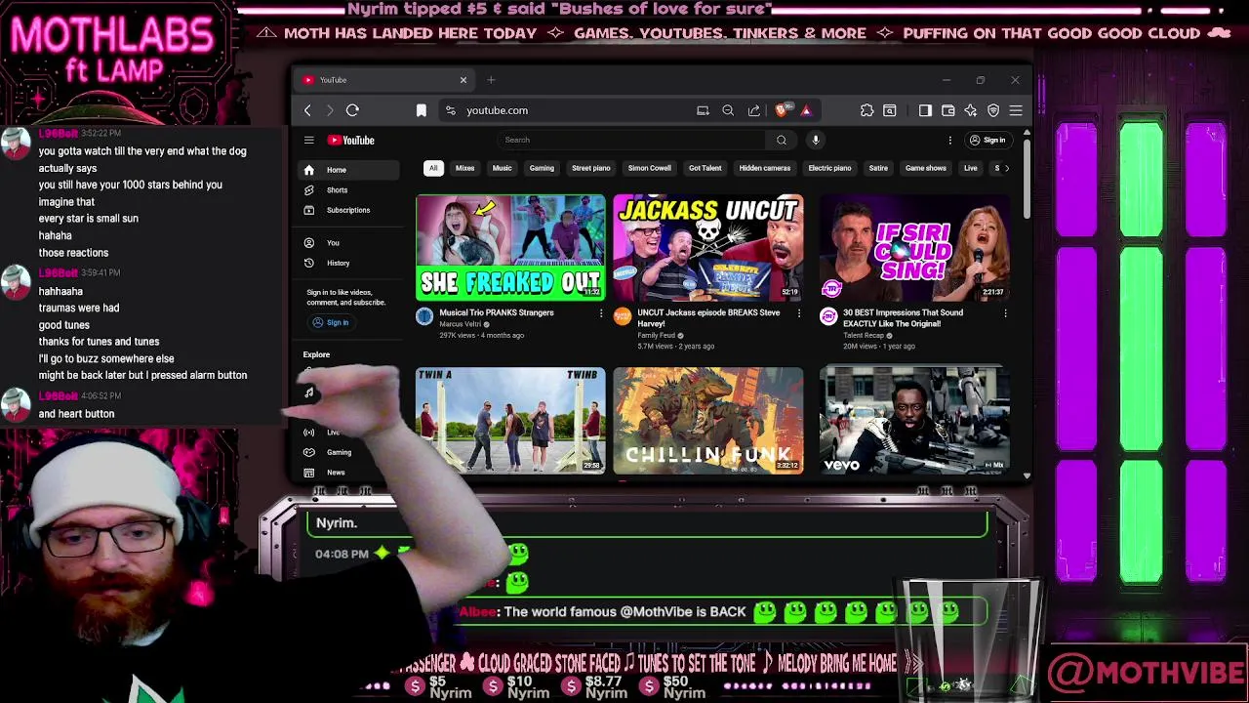Open the Twin A Twin B video thumbnail
Screen dimensions: 1249x703
(510, 421)
